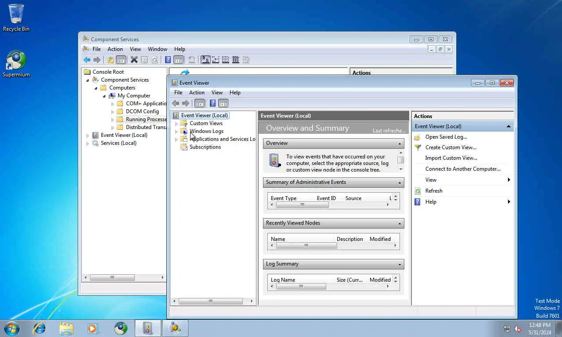Toggle Show/Hide Action Pane in Event Viewer toolbar

click(223, 104)
